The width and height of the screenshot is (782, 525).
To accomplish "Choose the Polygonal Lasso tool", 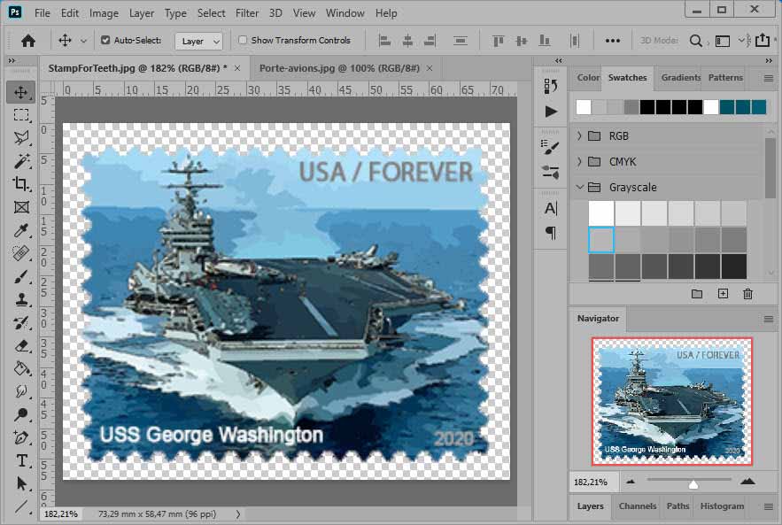I will tap(21, 138).
